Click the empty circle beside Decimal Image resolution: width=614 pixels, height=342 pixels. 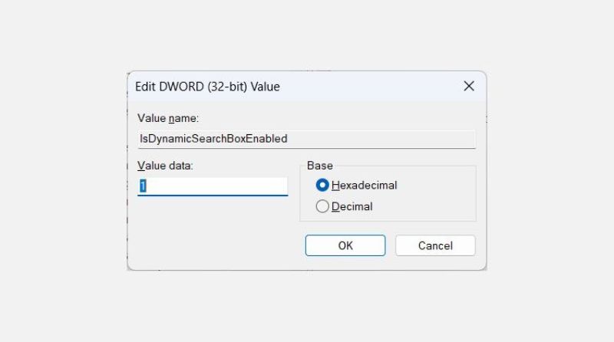pyautogui.click(x=323, y=206)
